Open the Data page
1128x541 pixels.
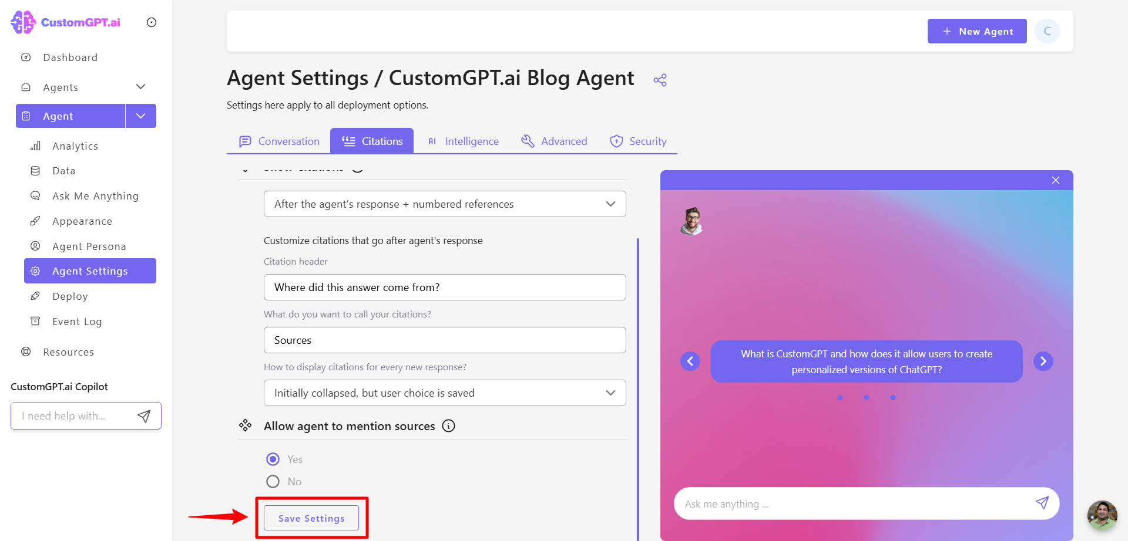point(64,171)
